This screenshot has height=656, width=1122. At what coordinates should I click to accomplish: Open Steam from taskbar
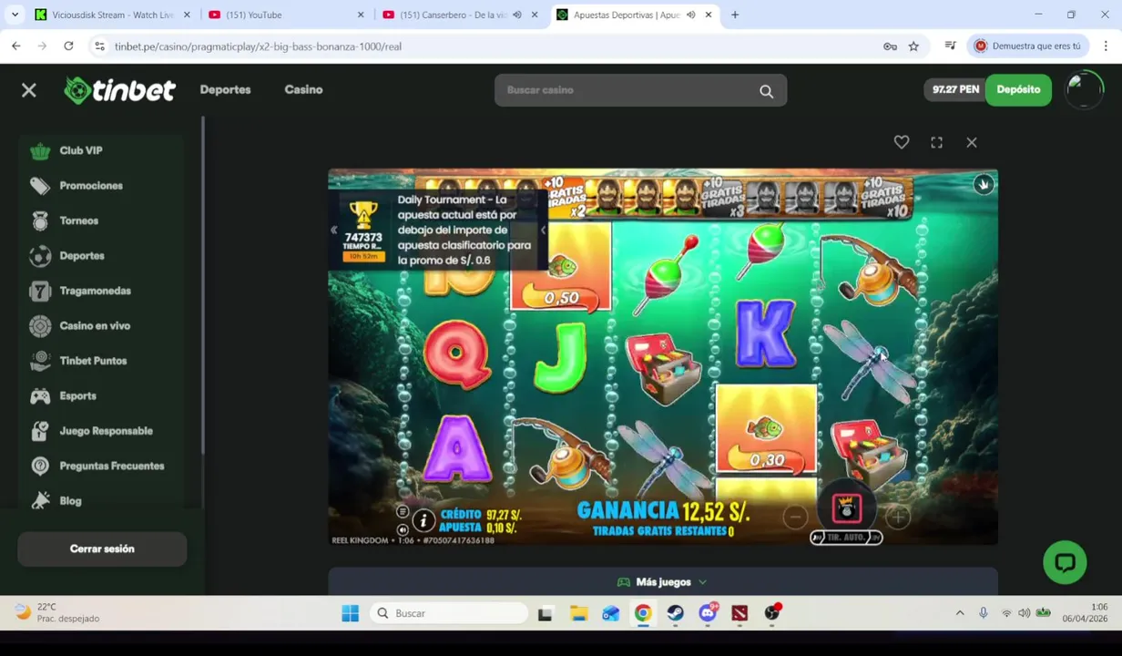(675, 613)
